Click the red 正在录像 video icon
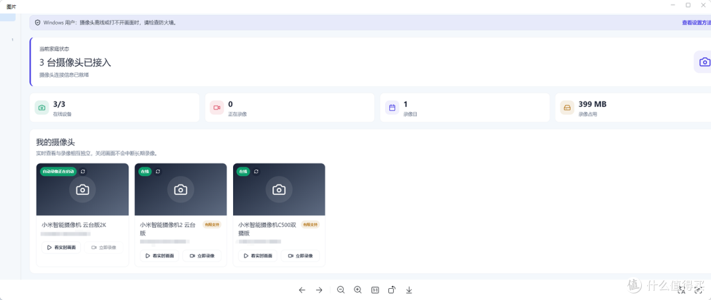Image resolution: width=711 pixels, height=300 pixels. pyautogui.click(x=217, y=108)
